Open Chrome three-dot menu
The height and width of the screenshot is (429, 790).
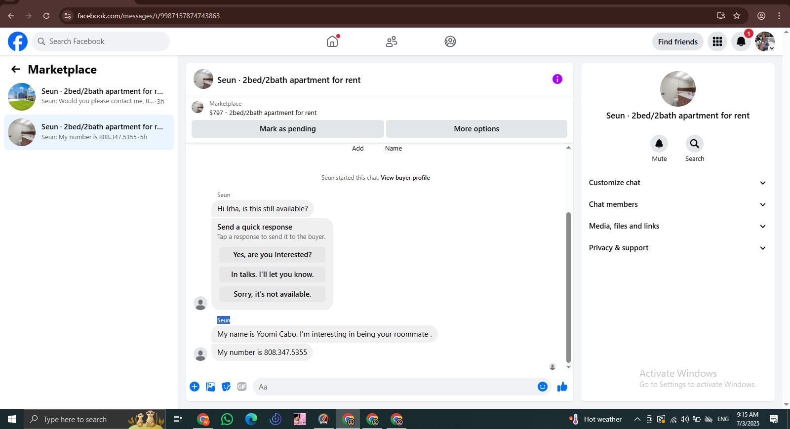pos(779,16)
